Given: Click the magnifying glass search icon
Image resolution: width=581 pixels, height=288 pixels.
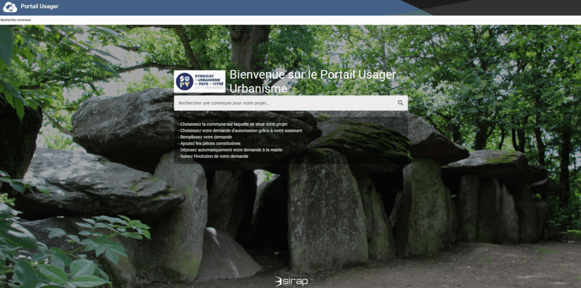Looking at the screenshot, I should pos(401,103).
